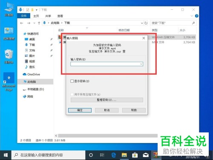Select OneDrive in the navigation pane
Screen dimensions: 213x160
tap(32, 74)
